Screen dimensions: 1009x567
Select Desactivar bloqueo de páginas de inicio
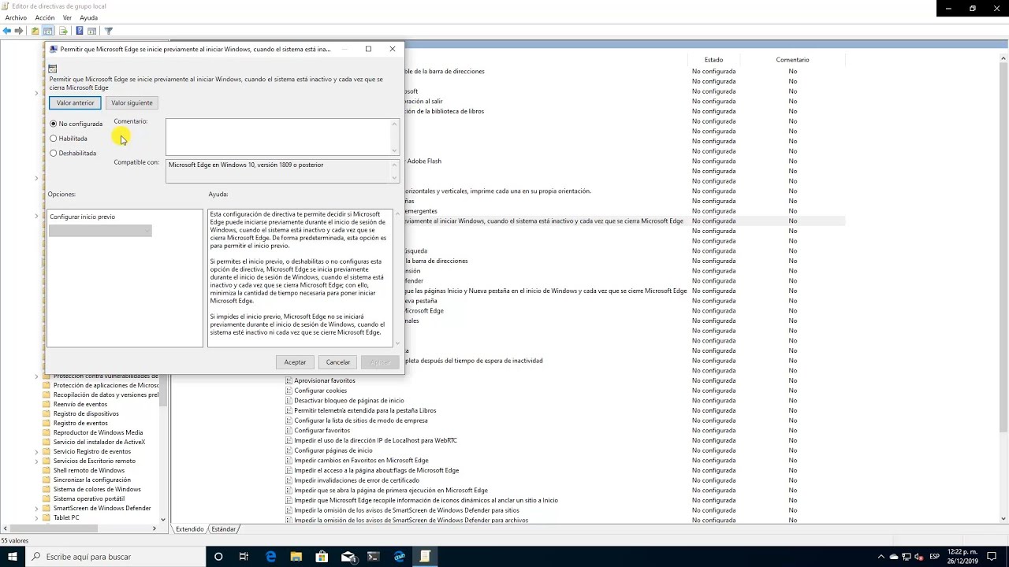[348, 401]
